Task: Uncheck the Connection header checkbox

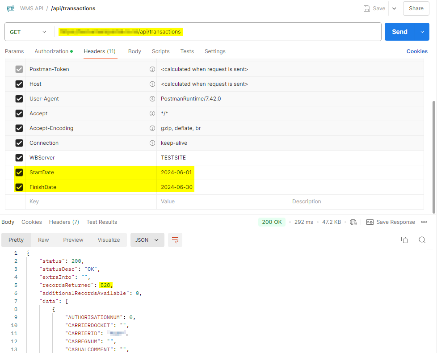Action: click(19, 143)
